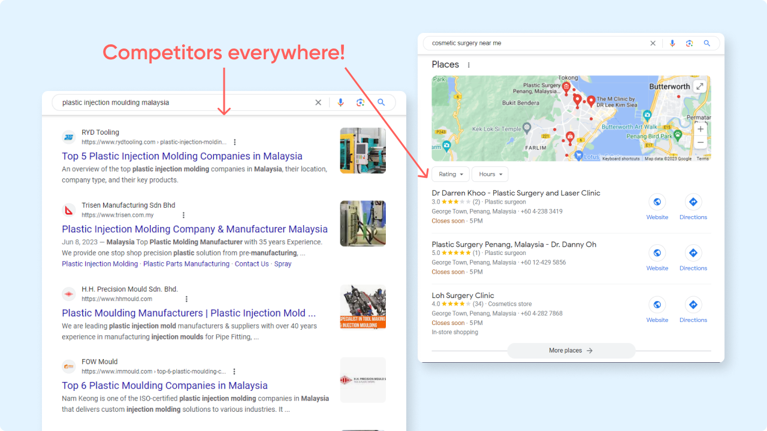Open the RYD Tooling result thumbnail

pyautogui.click(x=363, y=150)
